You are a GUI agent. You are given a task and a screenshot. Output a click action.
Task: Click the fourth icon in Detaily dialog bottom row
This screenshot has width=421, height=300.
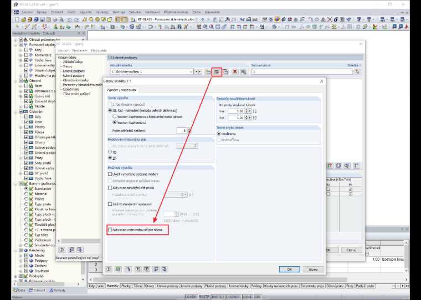point(138,269)
